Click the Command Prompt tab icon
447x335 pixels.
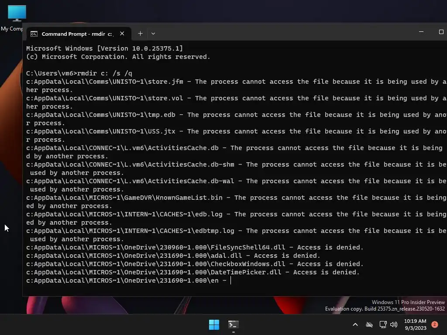(x=34, y=34)
